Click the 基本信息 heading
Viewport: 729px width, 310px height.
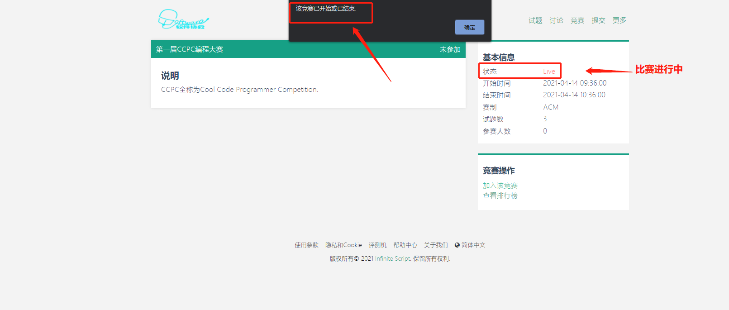click(x=499, y=57)
